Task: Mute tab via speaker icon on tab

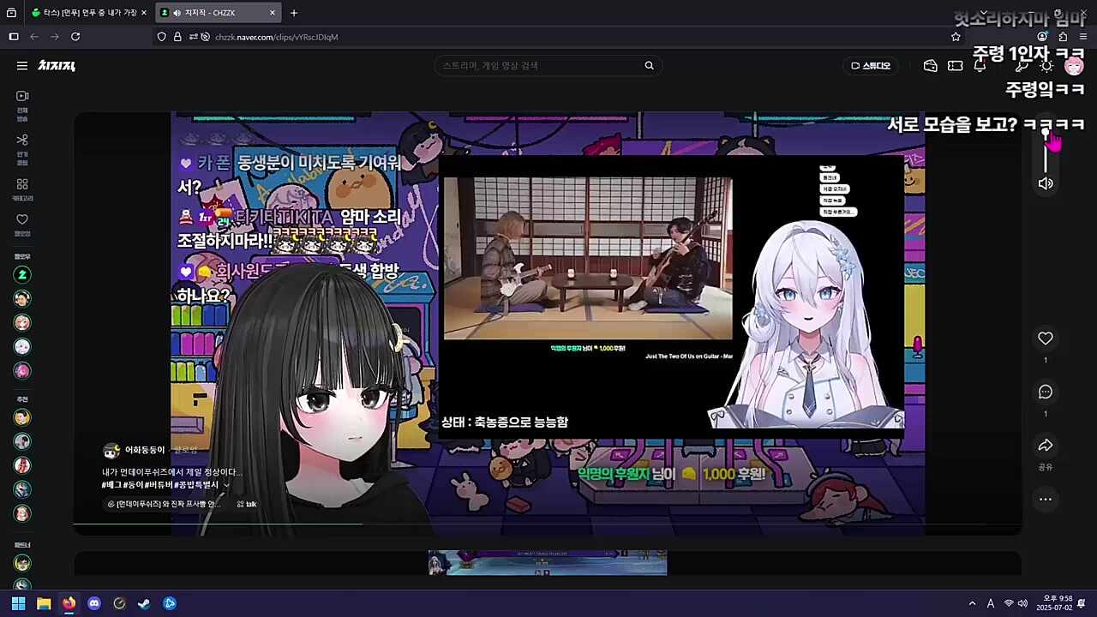Action: click(x=177, y=13)
